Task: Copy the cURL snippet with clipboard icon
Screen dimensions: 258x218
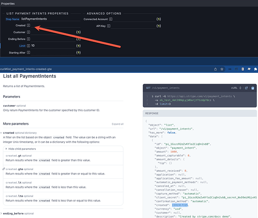Action: click(253, 88)
